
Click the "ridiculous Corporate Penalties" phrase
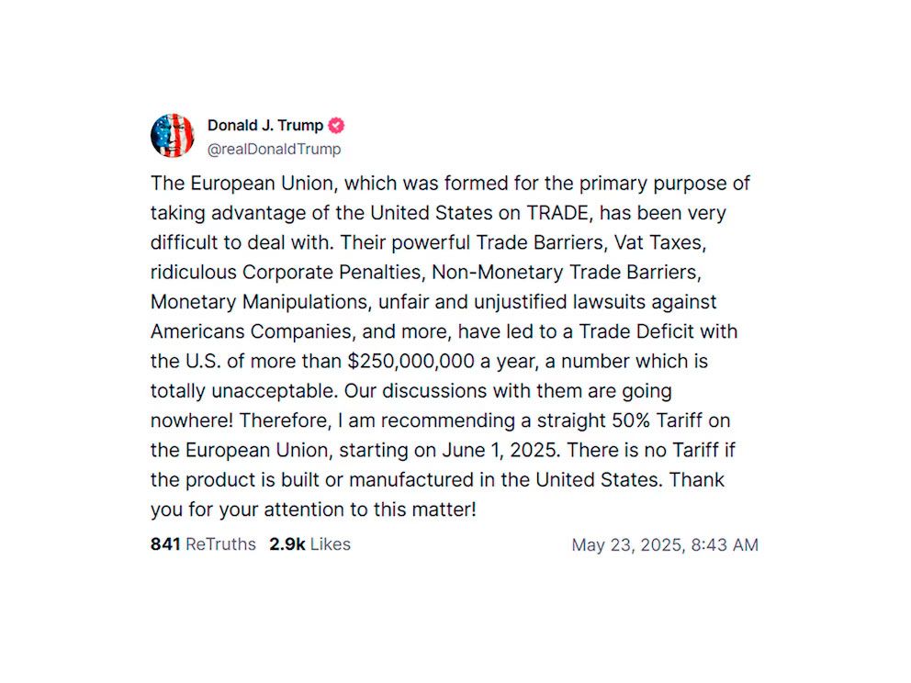(286, 272)
